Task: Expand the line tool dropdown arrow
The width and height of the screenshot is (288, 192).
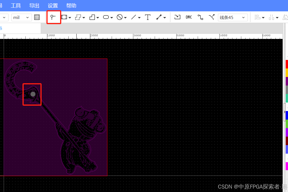Action: click(x=139, y=18)
